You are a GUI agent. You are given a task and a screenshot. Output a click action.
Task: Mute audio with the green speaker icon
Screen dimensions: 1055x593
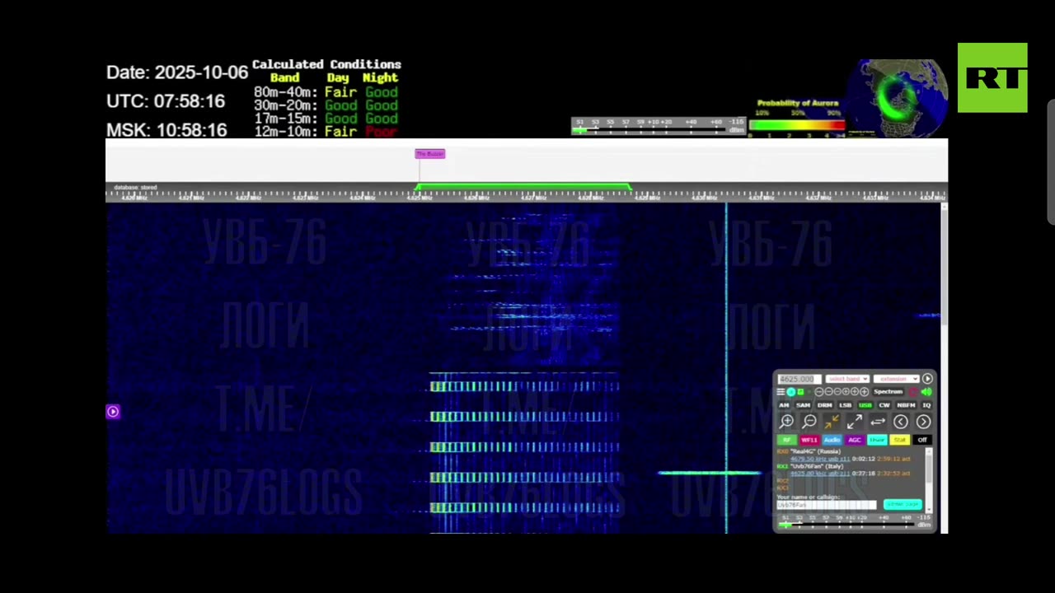pyautogui.click(x=926, y=392)
